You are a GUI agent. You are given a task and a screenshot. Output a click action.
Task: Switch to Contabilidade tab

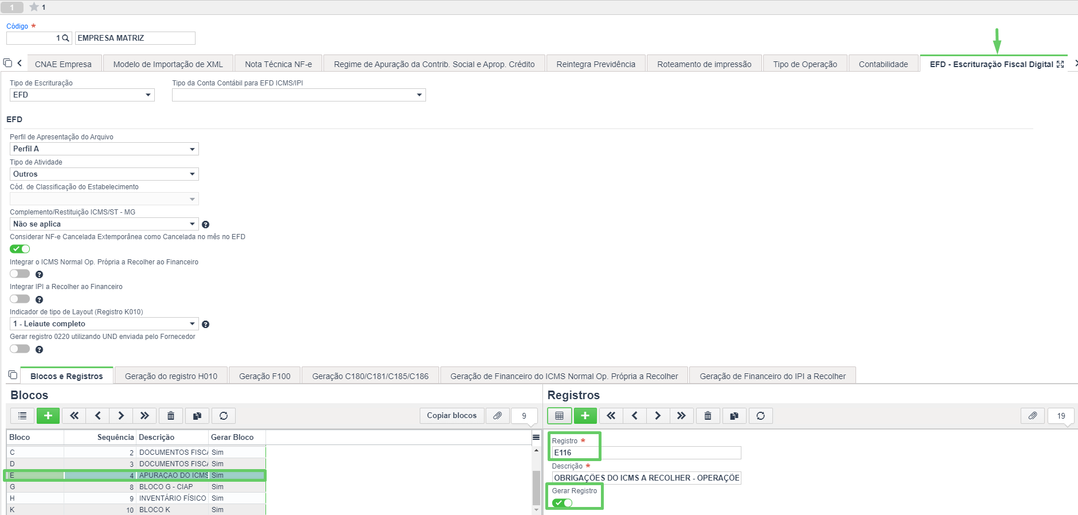[x=883, y=64]
